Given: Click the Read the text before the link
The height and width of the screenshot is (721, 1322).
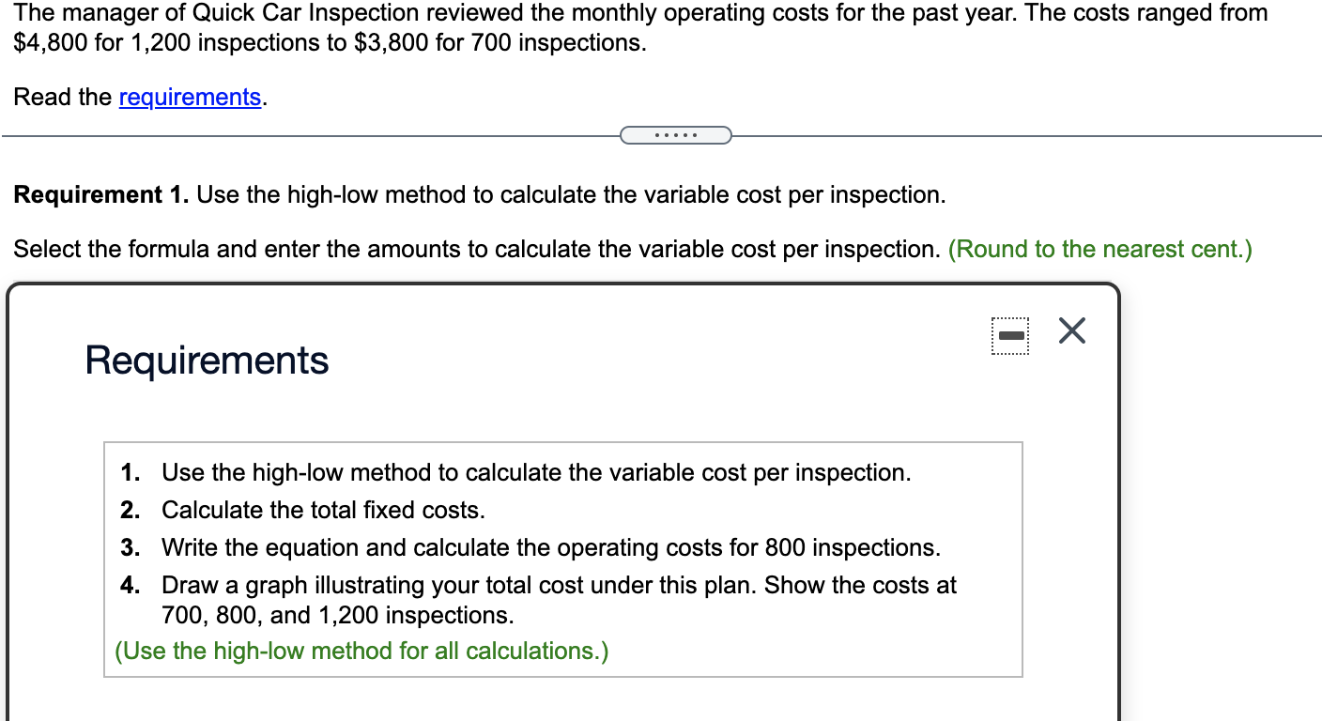Looking at the screenshot, I should (63, 98).
